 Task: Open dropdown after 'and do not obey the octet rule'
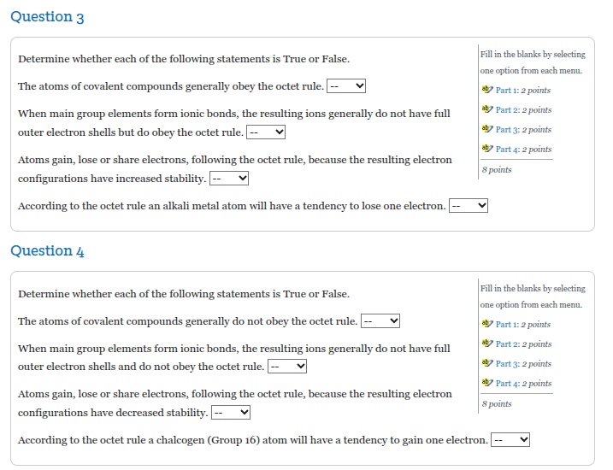[287, 367]
